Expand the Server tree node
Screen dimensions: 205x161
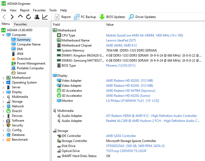point(3,88)
